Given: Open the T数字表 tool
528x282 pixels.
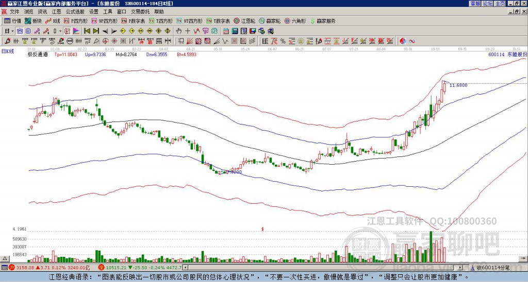Looking at the screenshot, I should click(218, 21).
